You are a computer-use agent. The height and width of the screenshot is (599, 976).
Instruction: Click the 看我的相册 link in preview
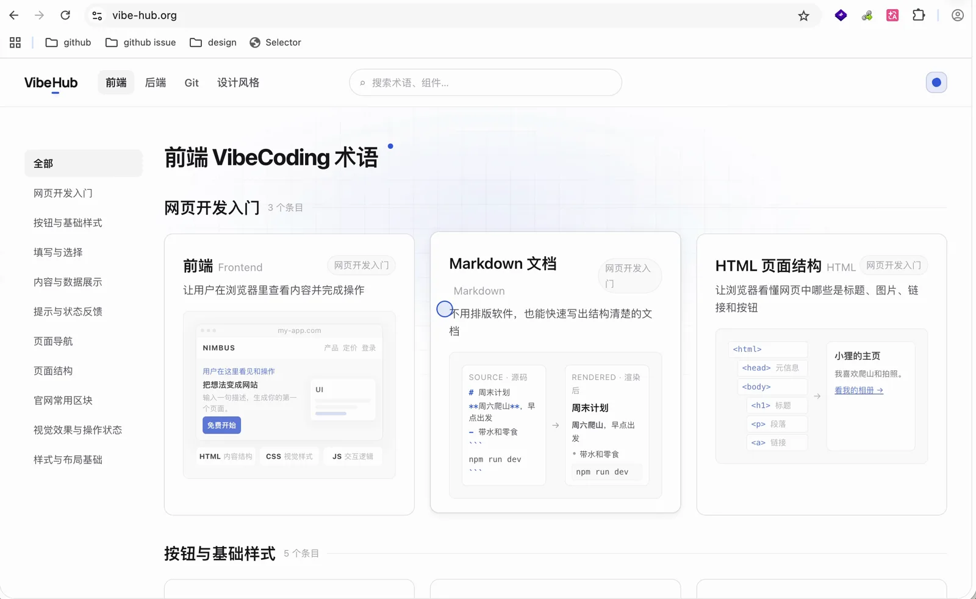[x=859, y=390]
